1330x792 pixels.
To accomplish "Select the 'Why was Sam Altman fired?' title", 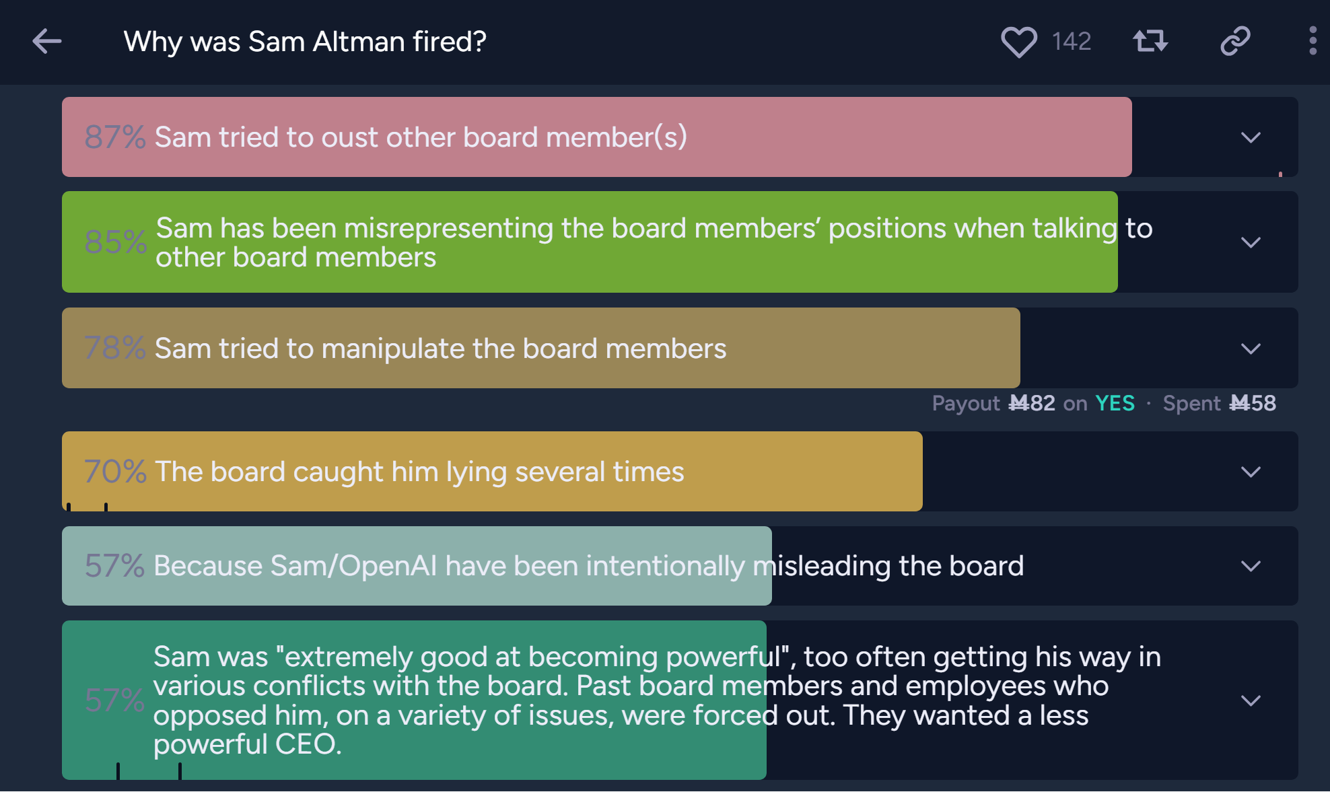I will point(305,42).
